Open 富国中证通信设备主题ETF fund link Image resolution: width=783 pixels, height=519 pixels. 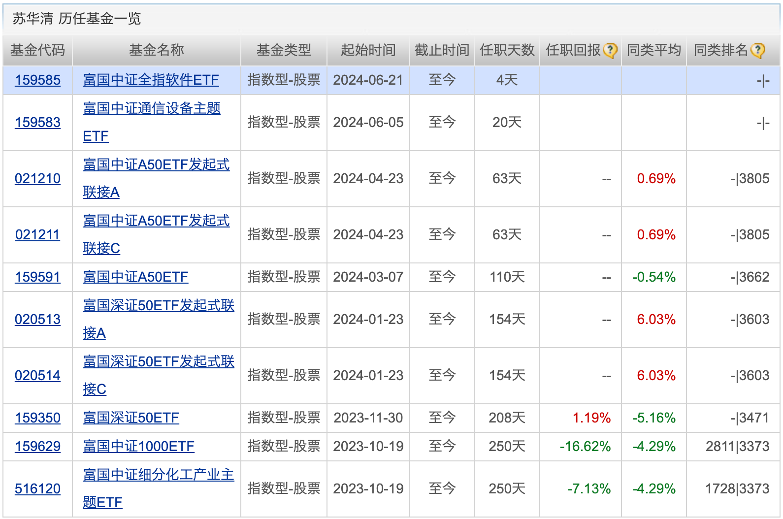[152, 122]
